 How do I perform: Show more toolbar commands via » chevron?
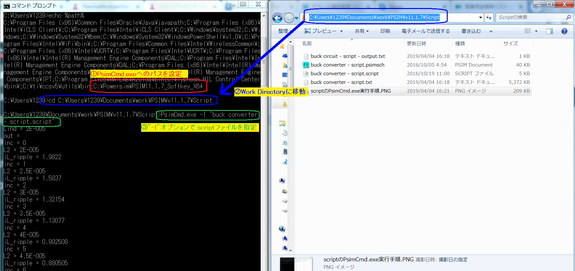[491, 31]
